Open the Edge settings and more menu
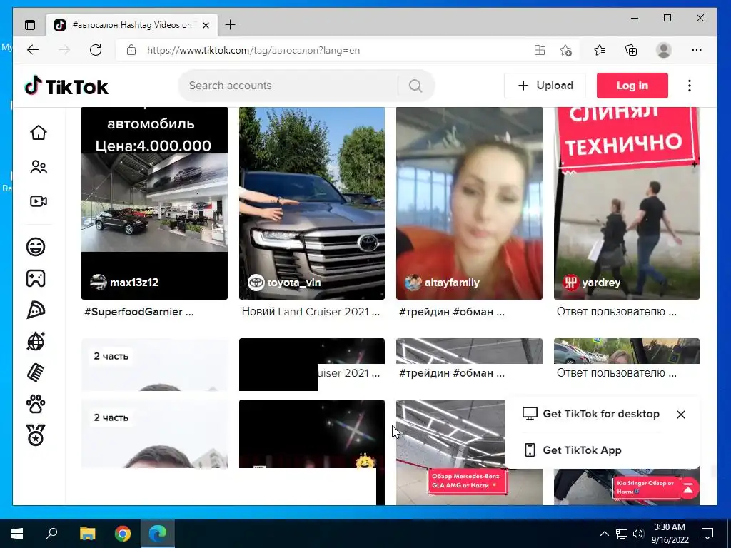 point(697,50)
